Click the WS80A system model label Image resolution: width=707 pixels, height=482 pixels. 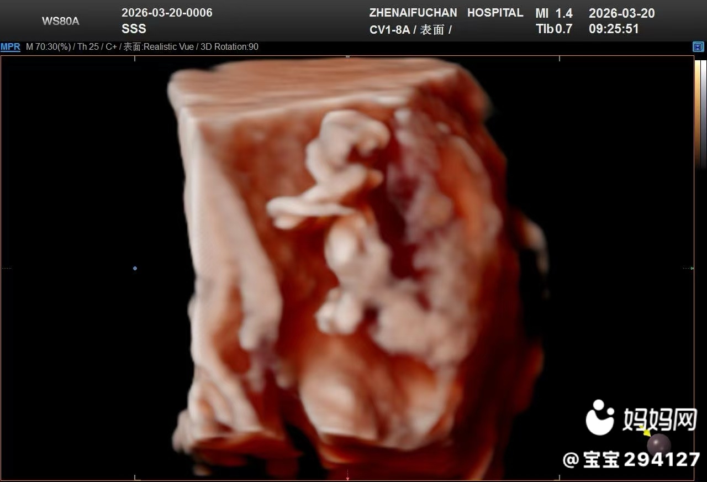(60, 21)
